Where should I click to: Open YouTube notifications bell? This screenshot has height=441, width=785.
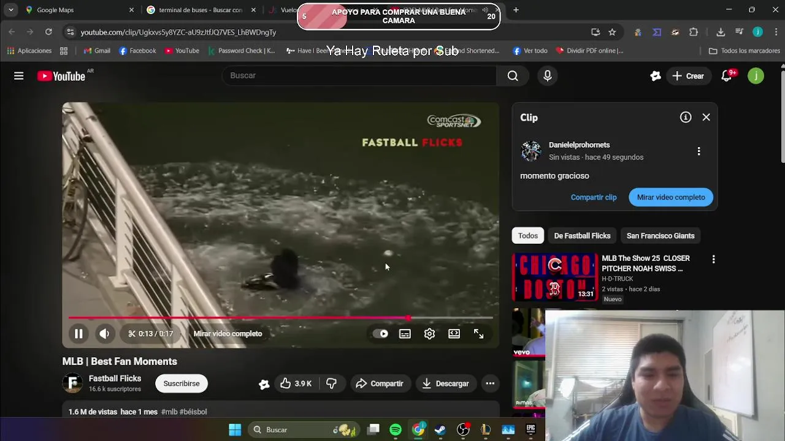[x=727, y=76]
